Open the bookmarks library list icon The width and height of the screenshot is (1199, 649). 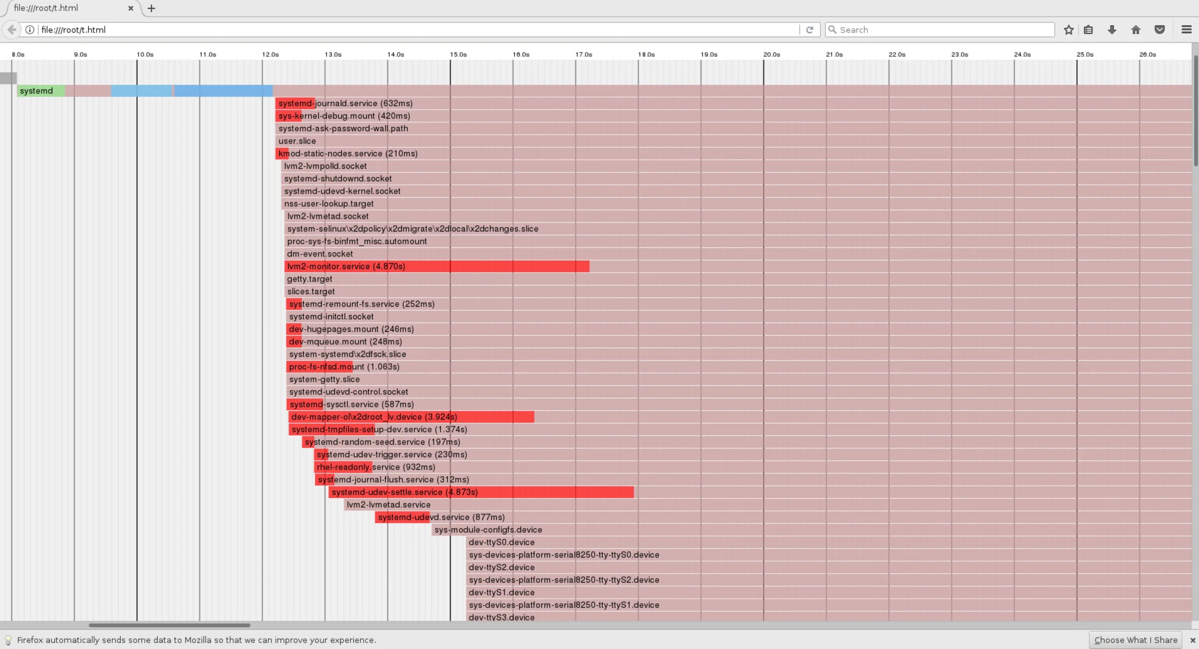coord(1088,30)
